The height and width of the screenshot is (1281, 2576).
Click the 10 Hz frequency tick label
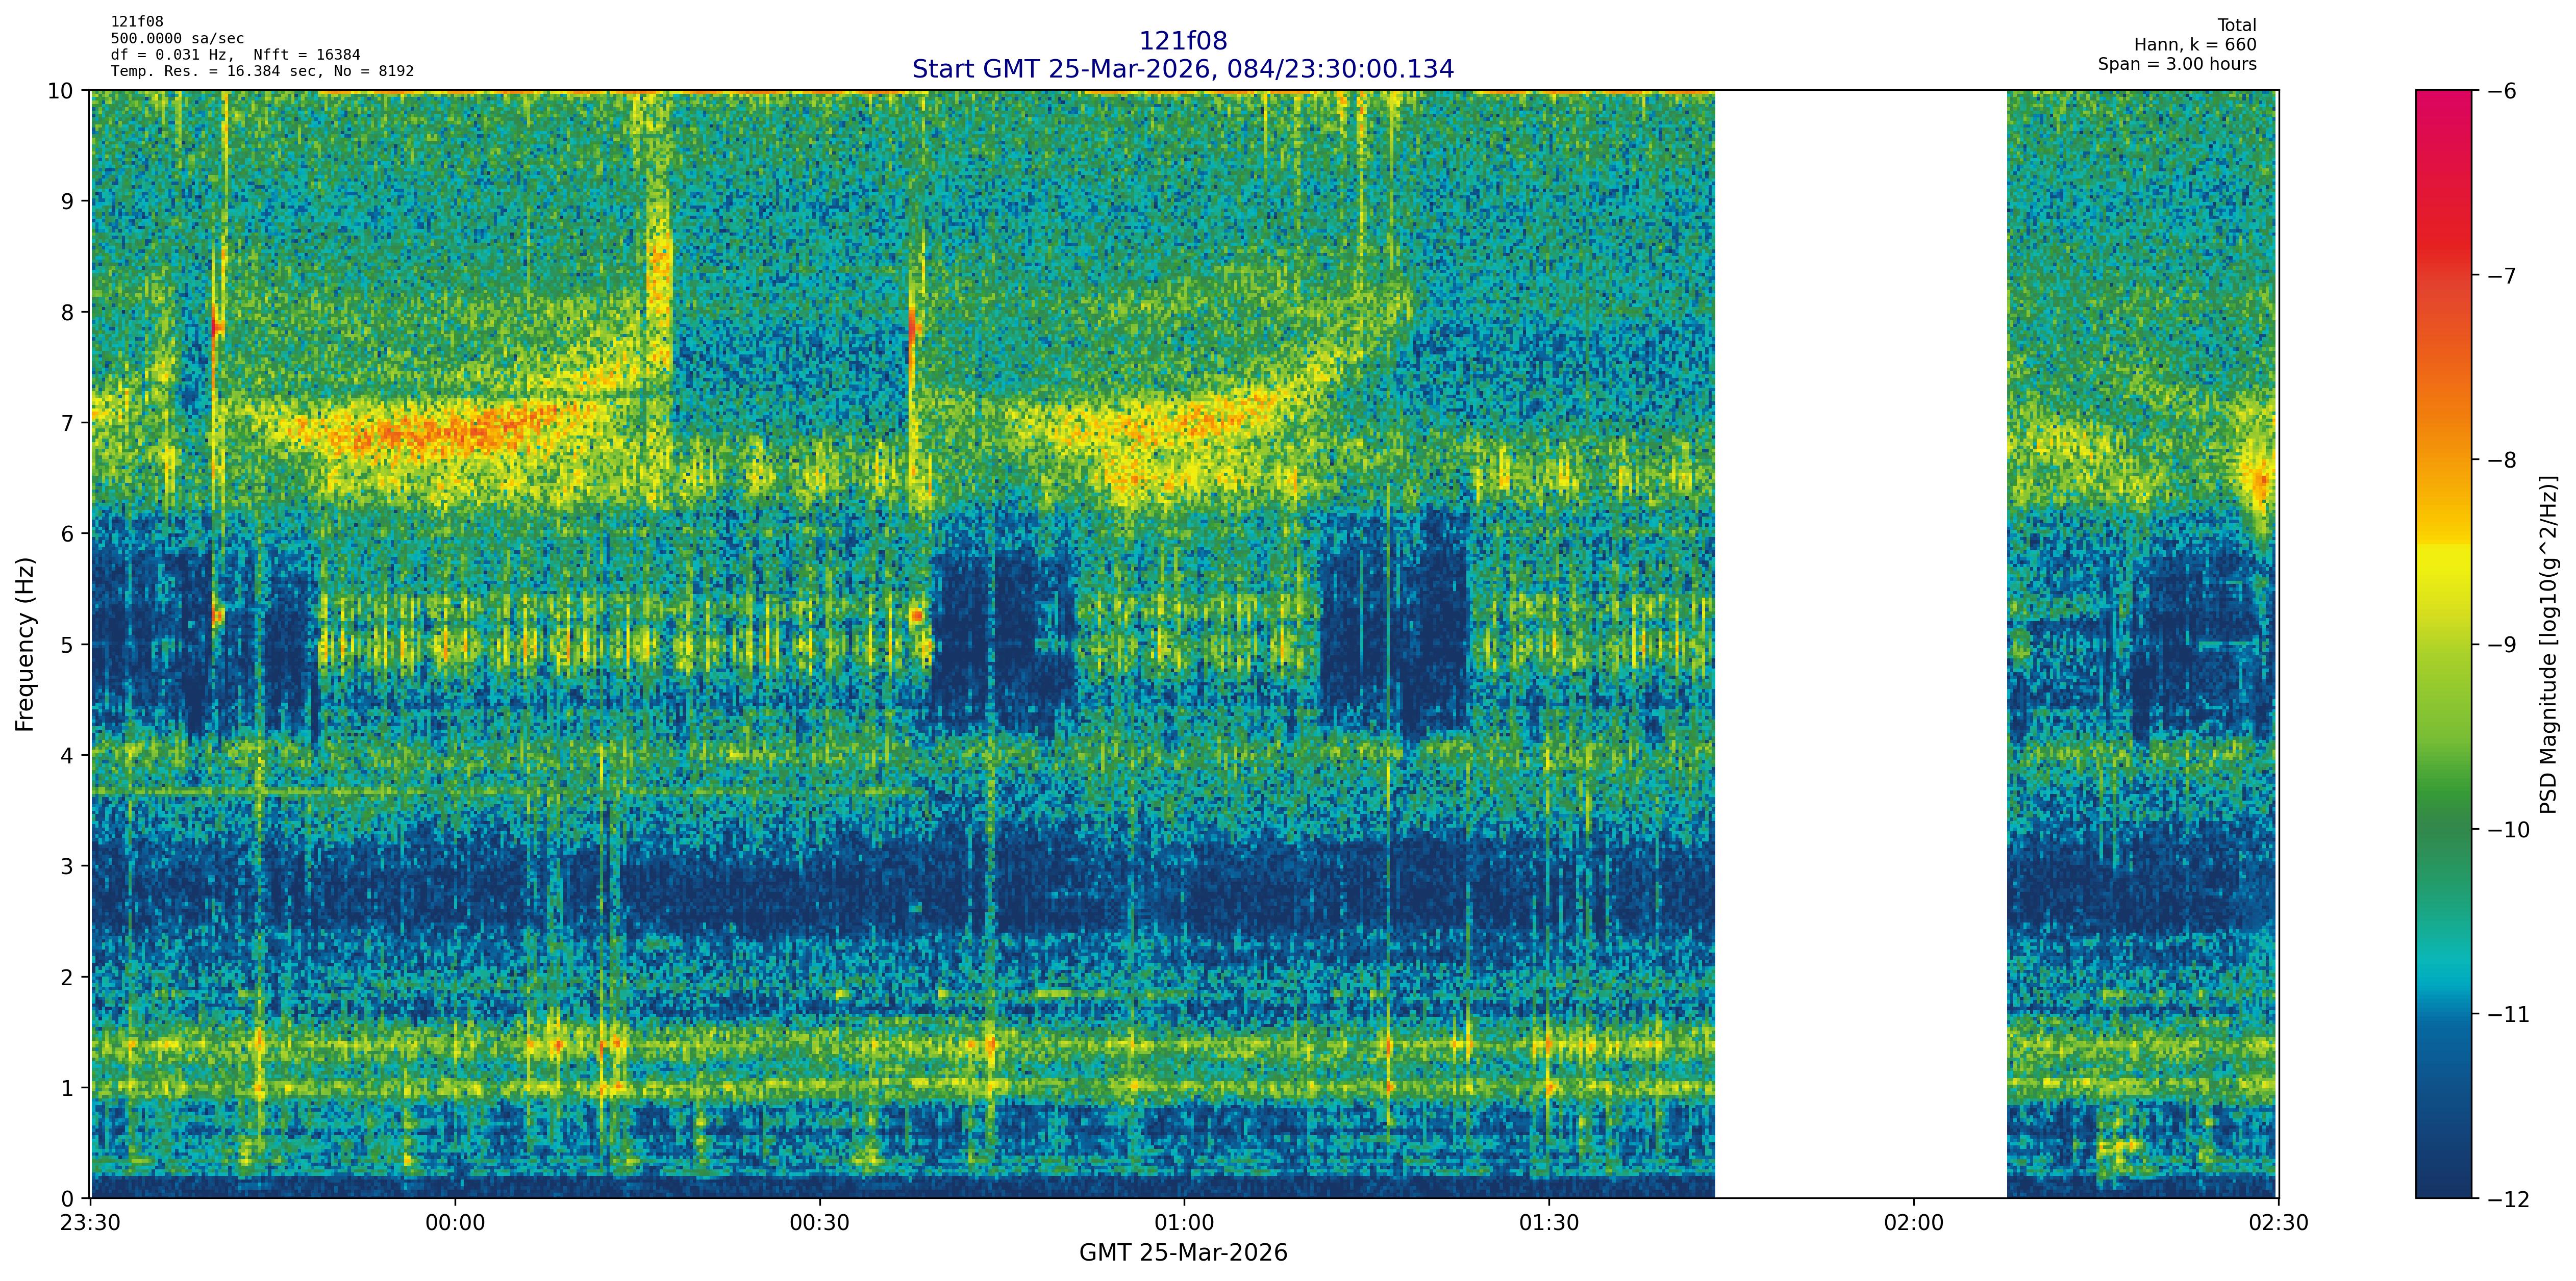tap(60, 91)
